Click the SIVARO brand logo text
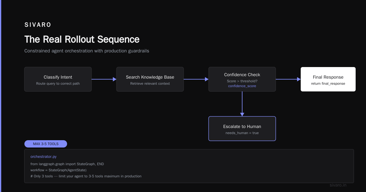 [x=38, y=25]
